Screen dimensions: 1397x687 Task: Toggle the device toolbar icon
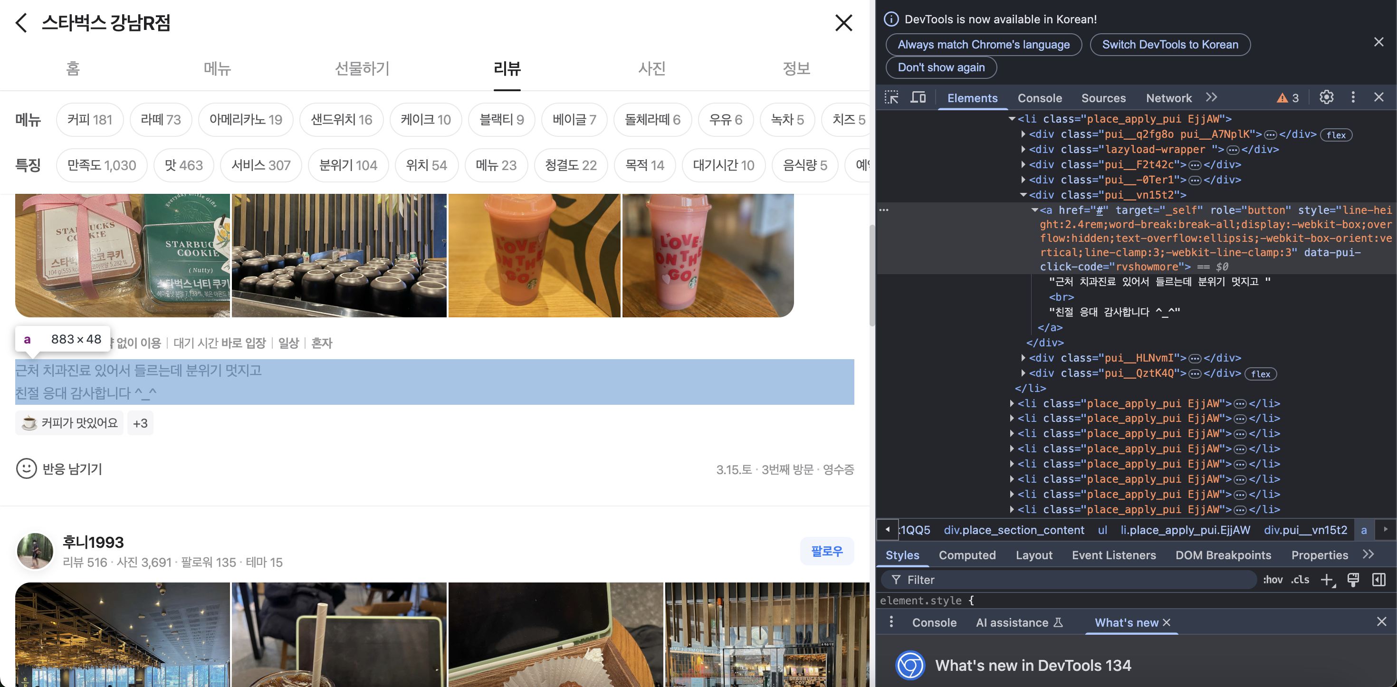point(918,97)
